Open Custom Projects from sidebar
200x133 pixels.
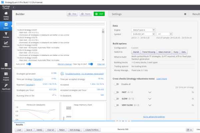[6, 77]
